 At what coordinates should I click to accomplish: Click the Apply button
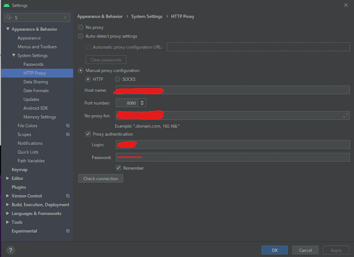pyautogui.click(x=336, y=250)
